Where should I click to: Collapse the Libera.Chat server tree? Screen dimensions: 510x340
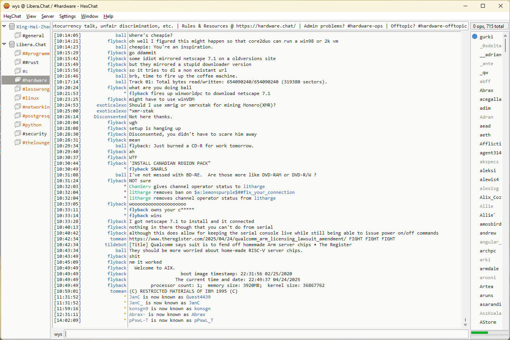coord(4,44)
